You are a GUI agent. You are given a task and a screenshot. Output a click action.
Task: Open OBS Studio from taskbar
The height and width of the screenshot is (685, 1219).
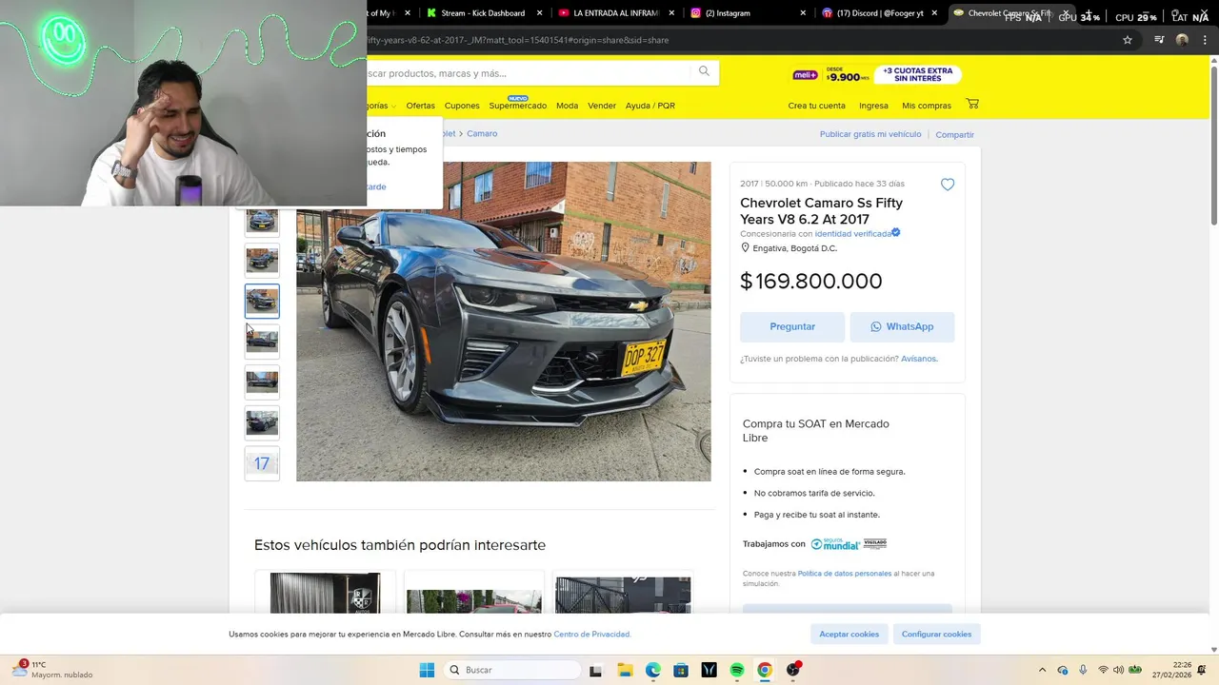(x=792, y=670)
